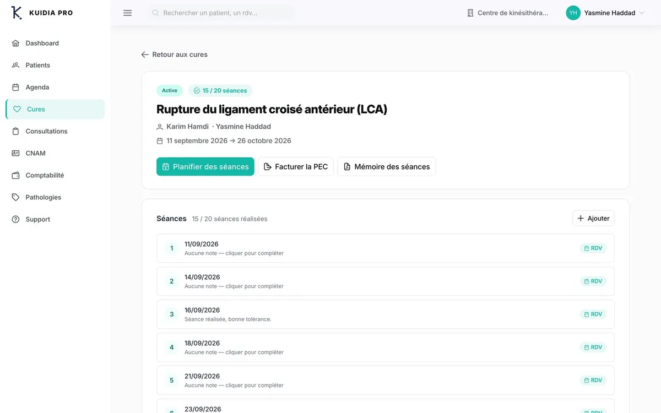Open Dashboard from the sidebar

(x=55, y=43)
